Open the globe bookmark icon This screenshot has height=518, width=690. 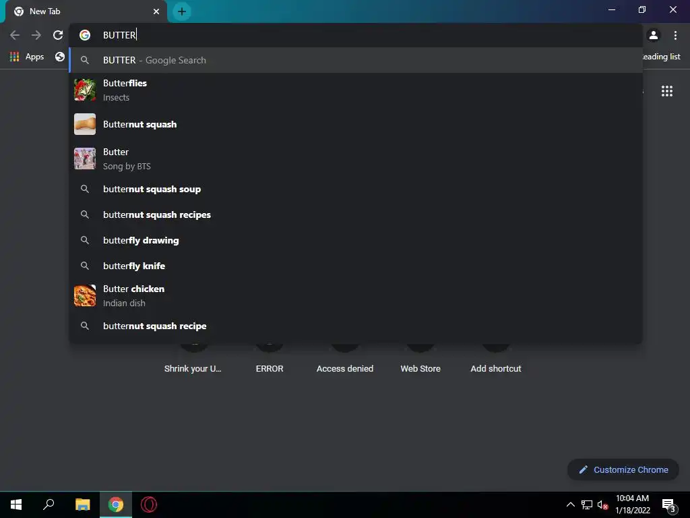(60, 57)
